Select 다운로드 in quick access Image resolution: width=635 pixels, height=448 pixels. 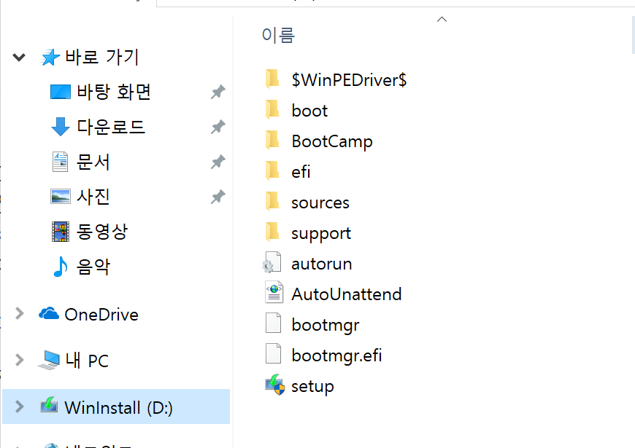coord(111,127)
